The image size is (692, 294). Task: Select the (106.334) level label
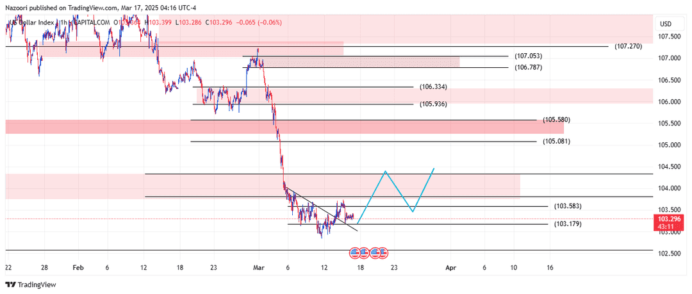pos(433,87)
